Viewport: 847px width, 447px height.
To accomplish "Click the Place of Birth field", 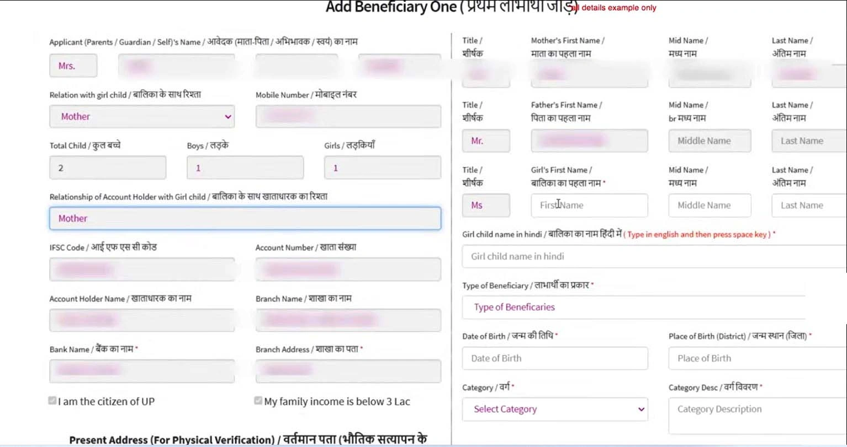I will tap(756, 358).
